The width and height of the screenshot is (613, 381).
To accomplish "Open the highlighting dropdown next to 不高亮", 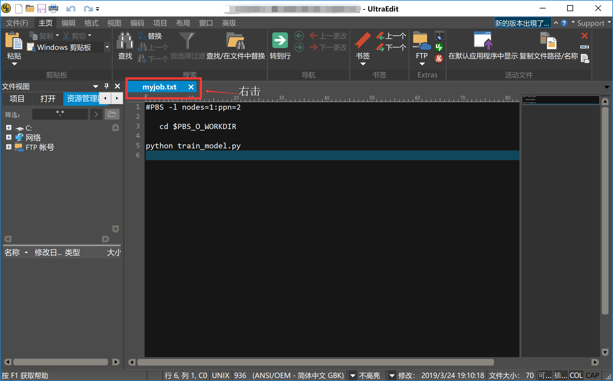I will (392, 376).
